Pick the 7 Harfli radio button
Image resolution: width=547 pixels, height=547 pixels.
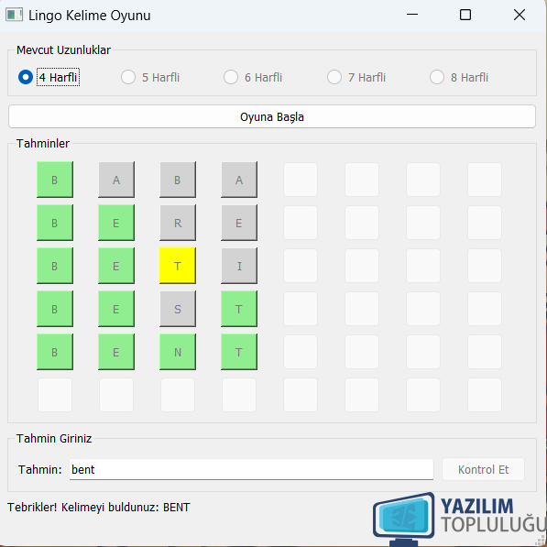(356, 77)
